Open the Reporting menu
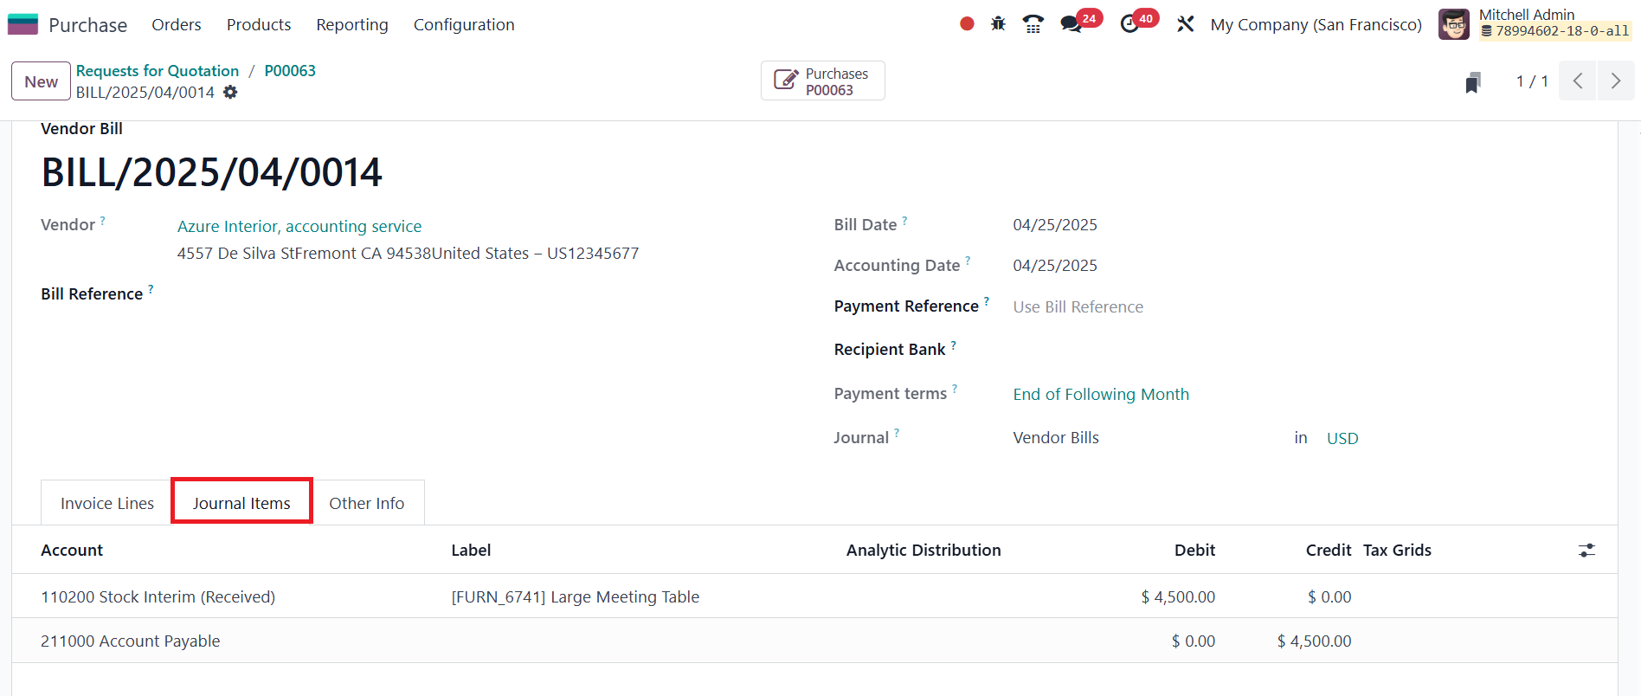Viewport: 1641px width, 696px height. [352, 25]
